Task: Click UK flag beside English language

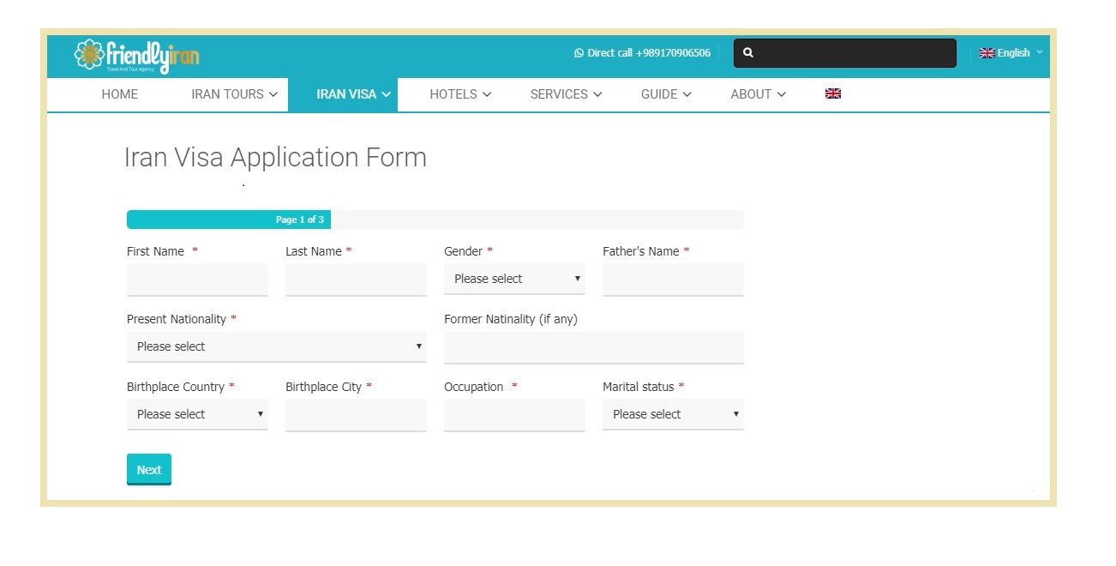Action: click(987, 53)
